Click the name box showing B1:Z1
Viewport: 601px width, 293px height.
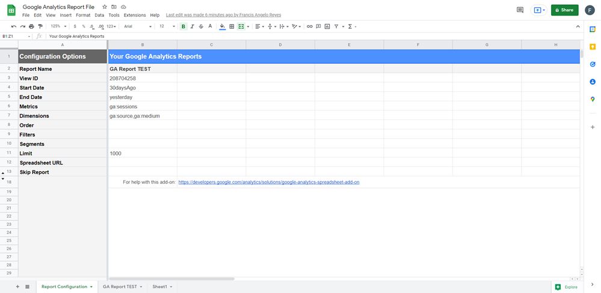[16, 37]
